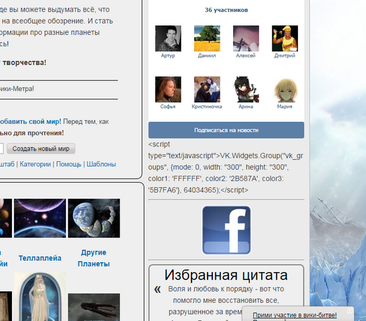Open the Категории link
Screen dimensions: 366x321
(x=35, y=164)
